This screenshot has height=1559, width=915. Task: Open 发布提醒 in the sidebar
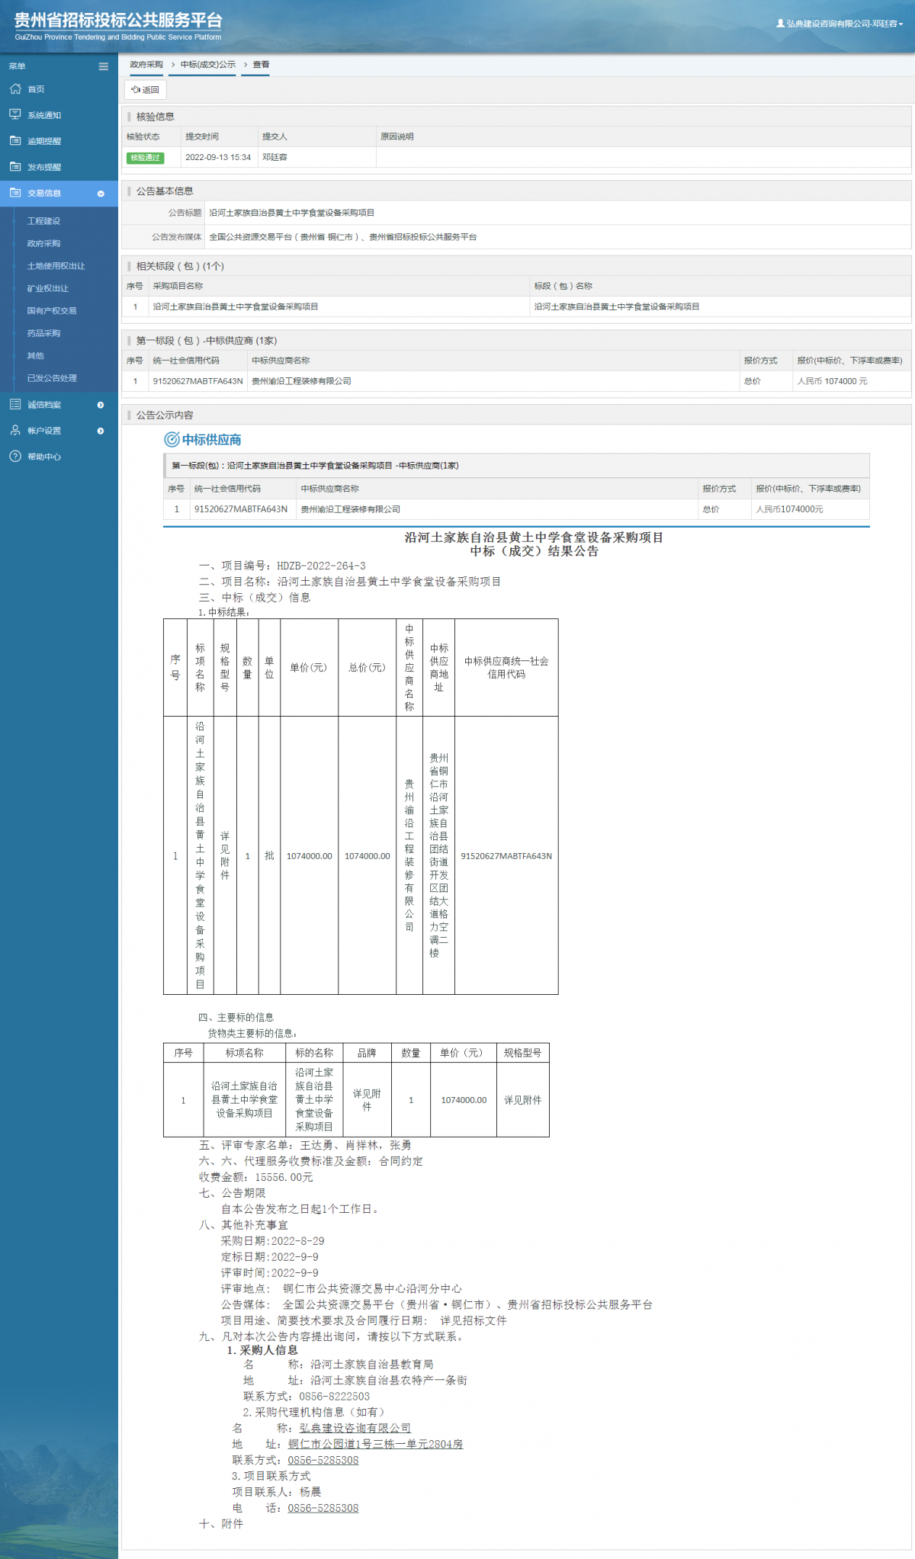(x=59, y=167)
